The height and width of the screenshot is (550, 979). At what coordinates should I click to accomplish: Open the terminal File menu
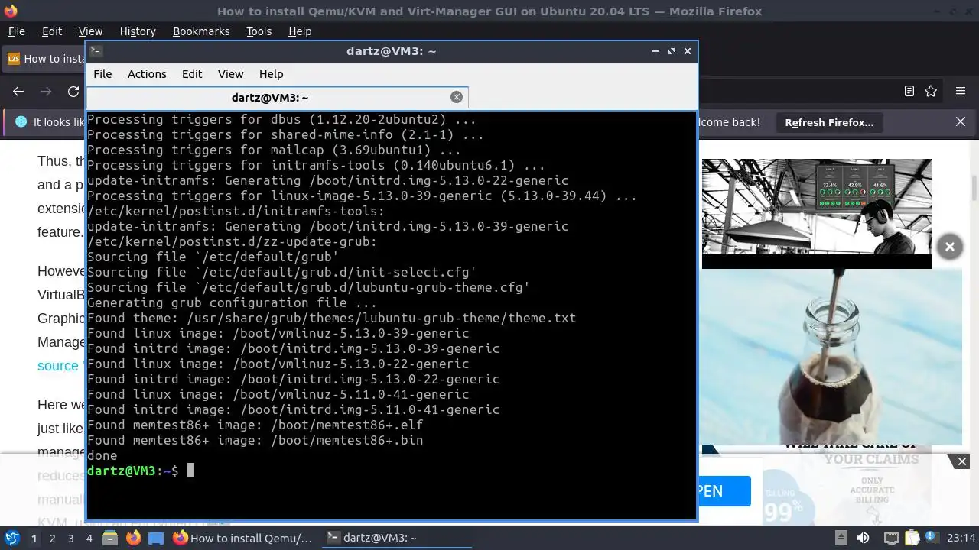point(102,74)
